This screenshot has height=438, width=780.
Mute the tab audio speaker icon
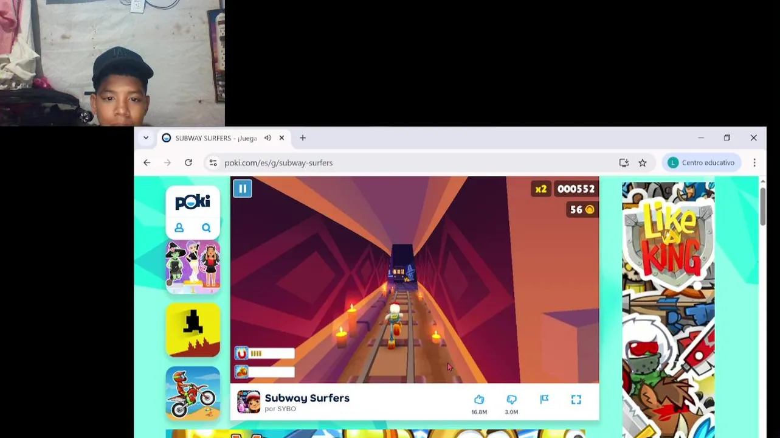click(267, 138)
